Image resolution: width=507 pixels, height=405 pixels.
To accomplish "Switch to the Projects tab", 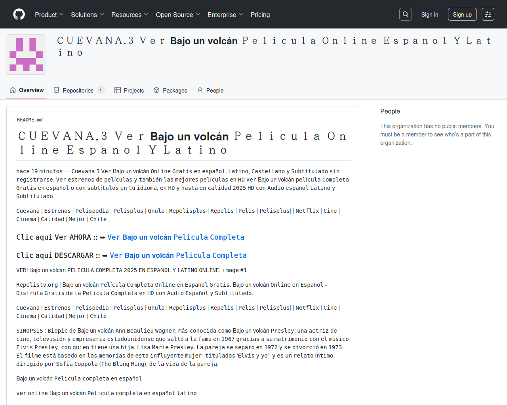I will tap(129, 90).
